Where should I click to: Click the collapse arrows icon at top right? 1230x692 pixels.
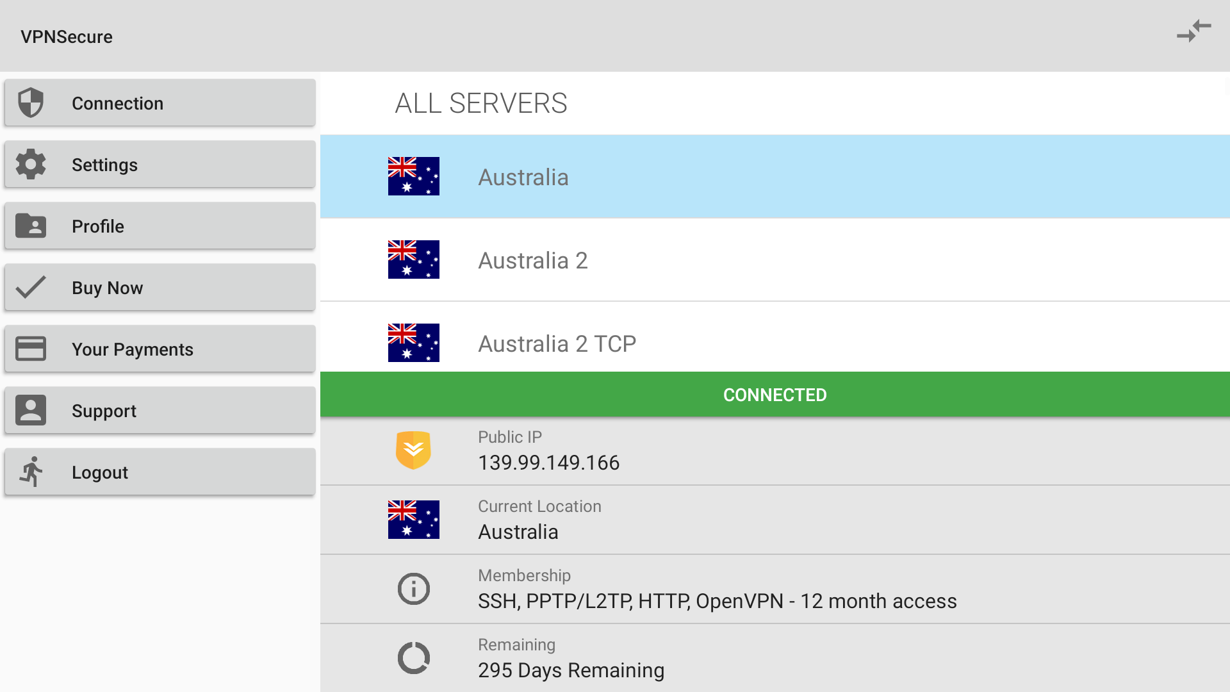point(1194,31)
